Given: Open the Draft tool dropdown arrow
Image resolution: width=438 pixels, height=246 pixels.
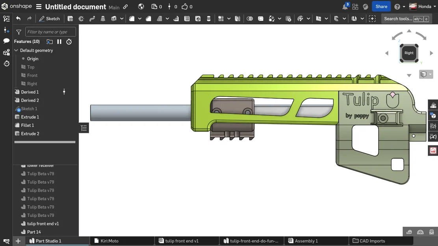Looking at the screenshot, I should (x=167, y=19).
